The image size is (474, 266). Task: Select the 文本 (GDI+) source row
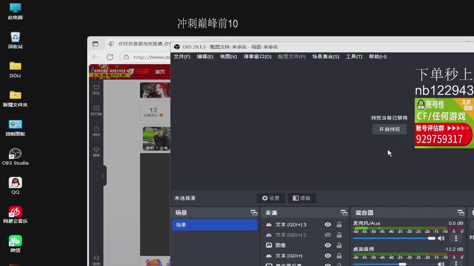(303, 256)
